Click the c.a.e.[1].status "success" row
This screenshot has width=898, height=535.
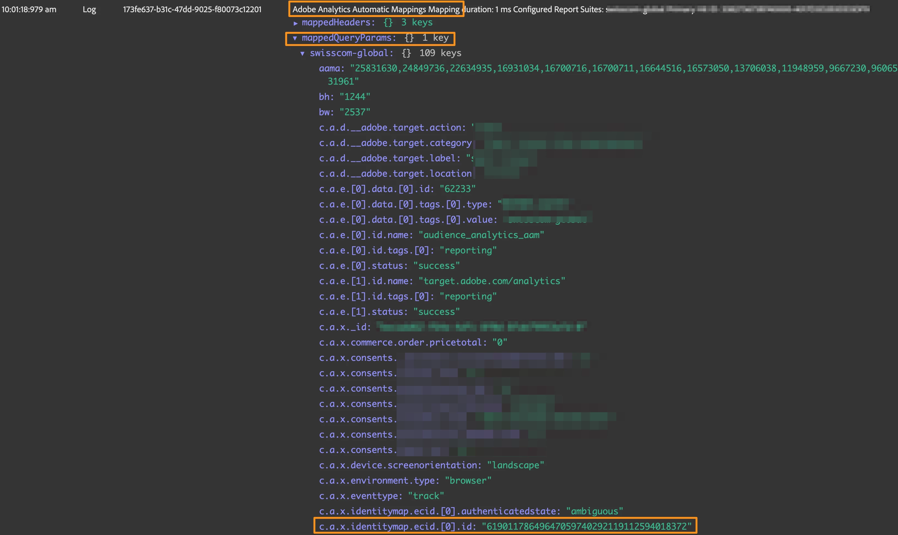click(389, 312)
